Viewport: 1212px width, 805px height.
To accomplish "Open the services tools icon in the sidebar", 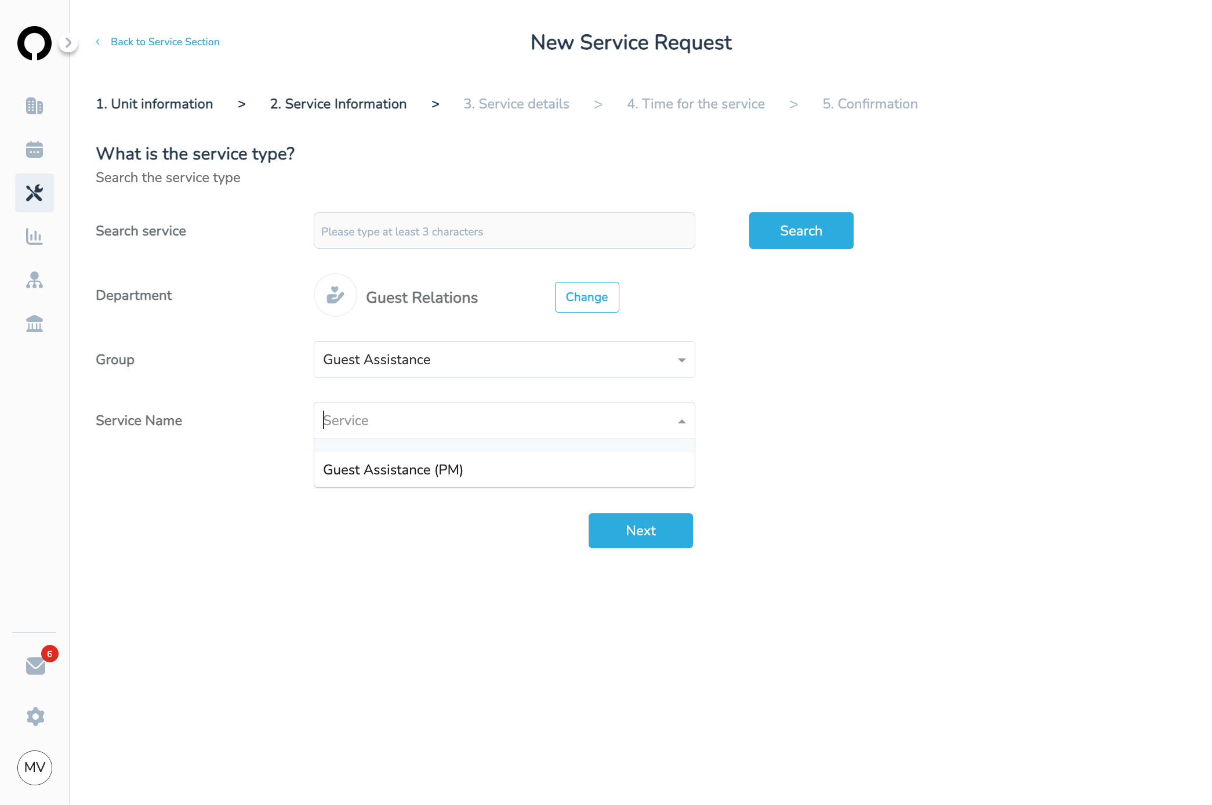I will (x=34, y=193).
